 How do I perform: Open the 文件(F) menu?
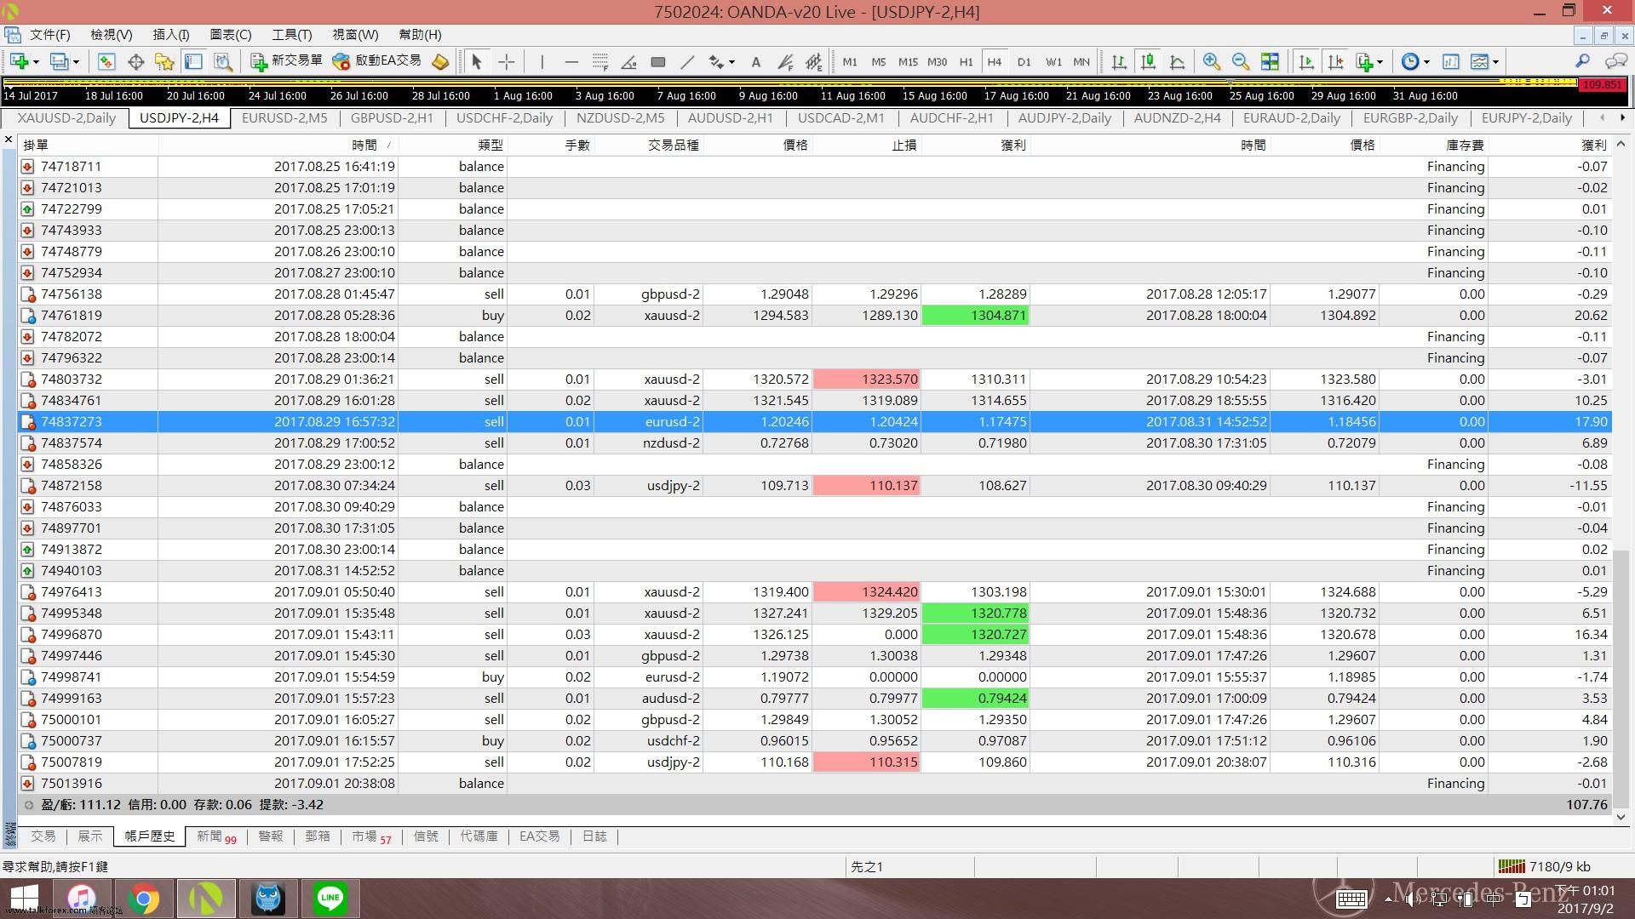click(x=50, y=35)
